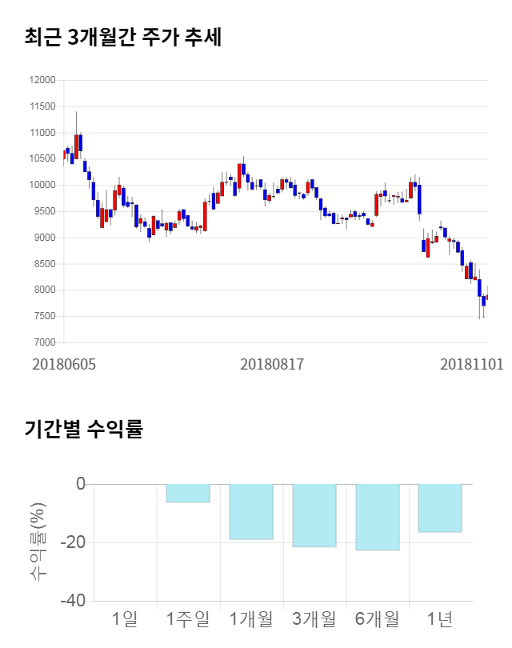Click the 1주일 x-axis label
The width and height of the screenshot is (512, 648).
click(188, 618)
